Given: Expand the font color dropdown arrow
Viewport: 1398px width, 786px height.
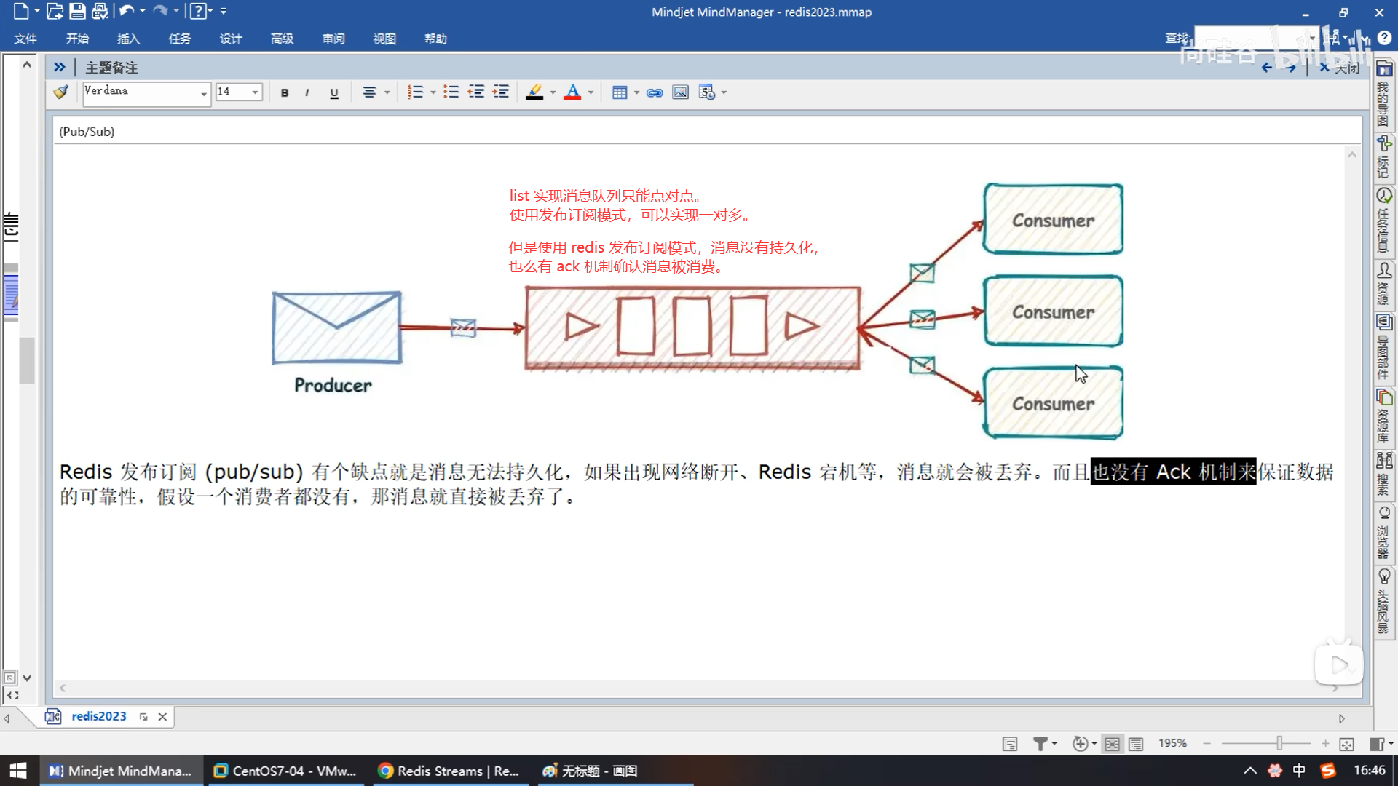Looking at the screenshot, I should pyautogui.click(x=591, y=92).
